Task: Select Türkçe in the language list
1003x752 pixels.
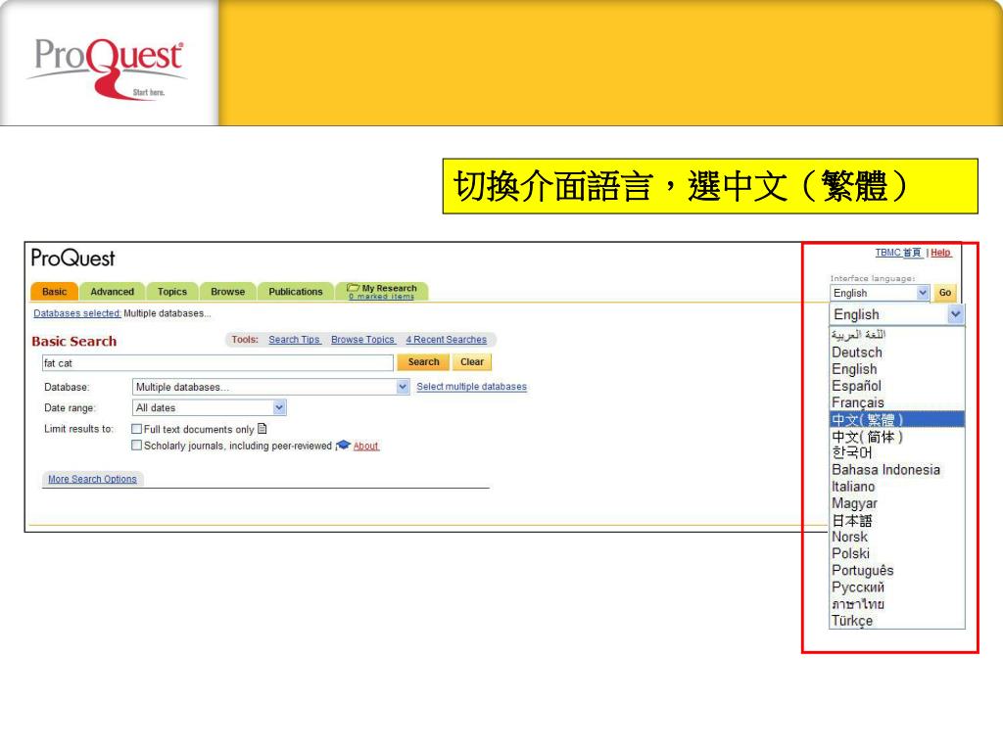Action: (x=897, y=620)
